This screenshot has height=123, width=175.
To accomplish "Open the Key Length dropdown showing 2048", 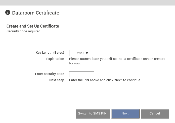I will pos(82,53).
